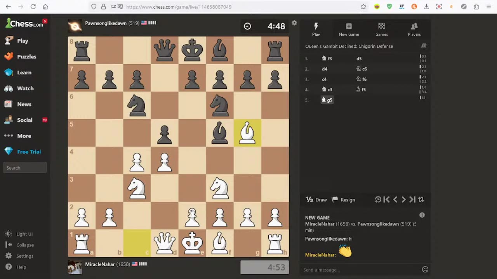Viewport: 497px width, 279px height.
Task: Toggle Light UI mode
Action: click(x=19, y=234)
